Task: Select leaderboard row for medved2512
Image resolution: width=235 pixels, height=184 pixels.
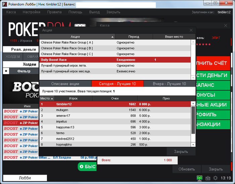Action: coord(115,139)
